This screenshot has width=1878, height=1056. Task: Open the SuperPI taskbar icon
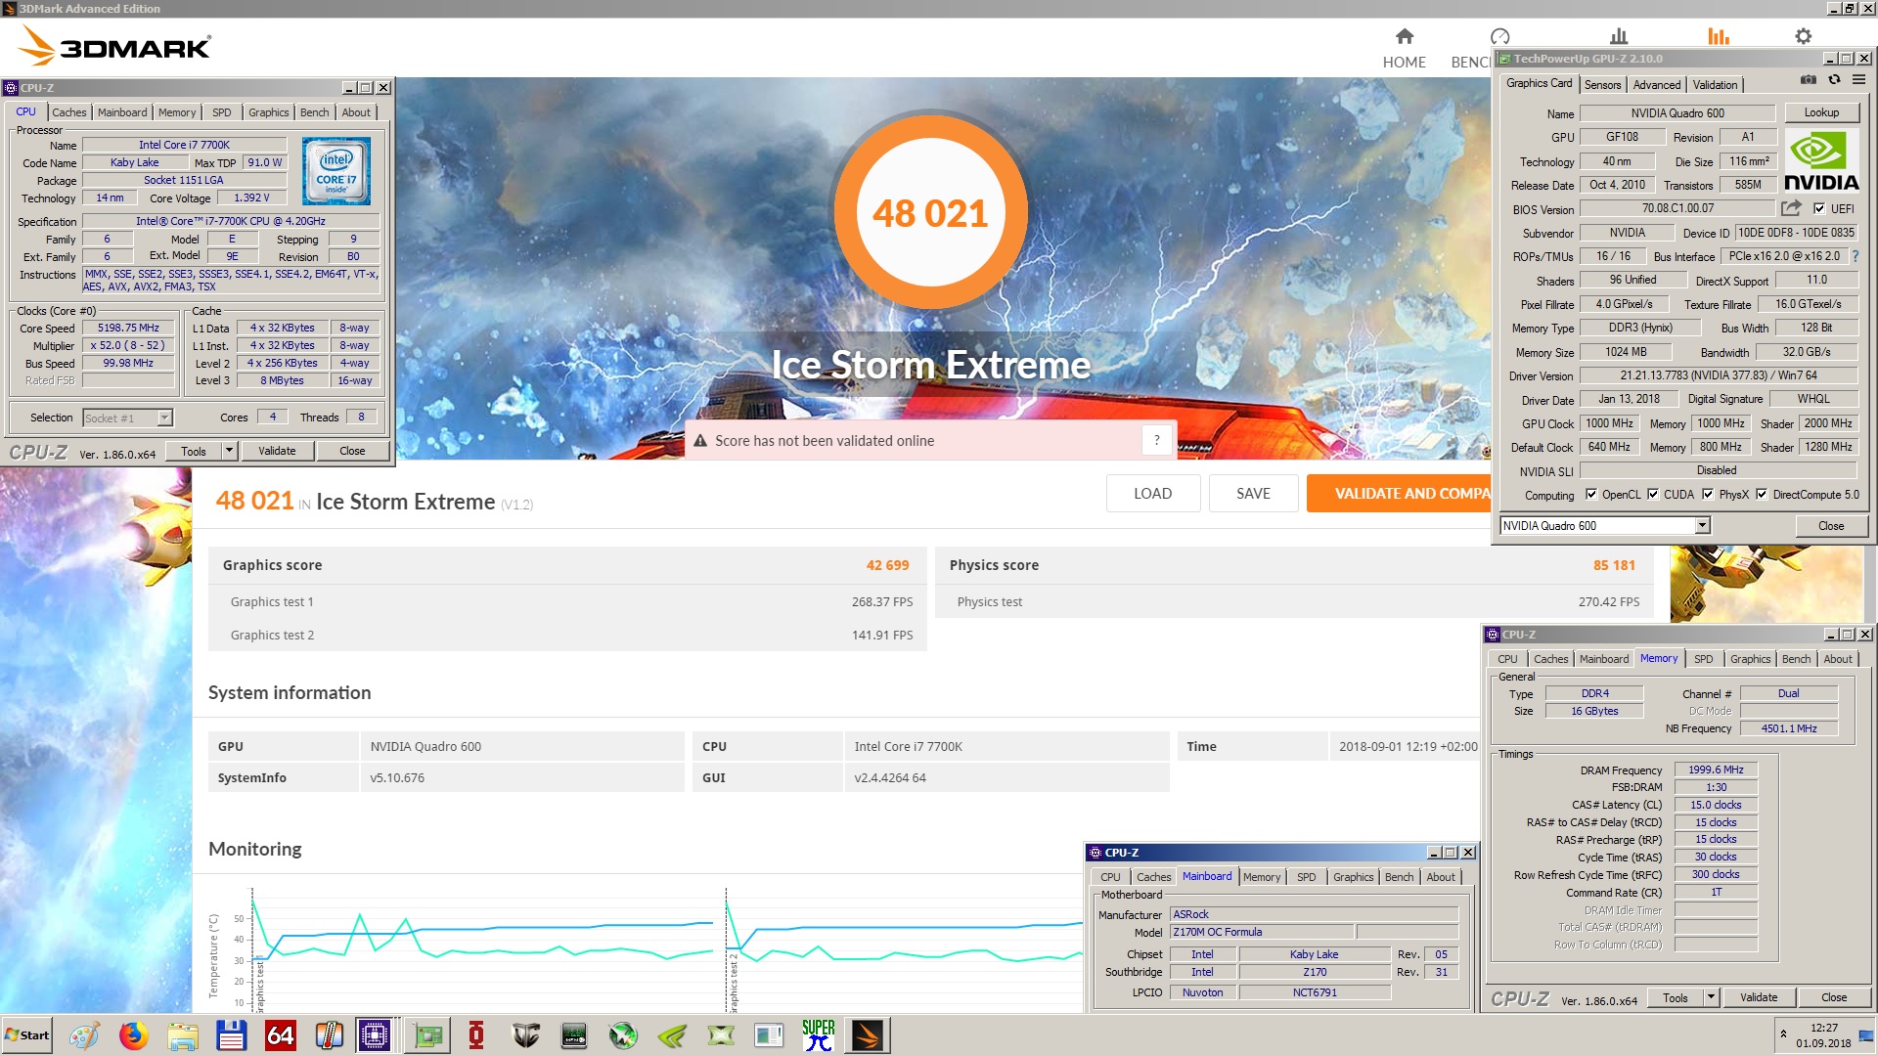click(819, 1035)
